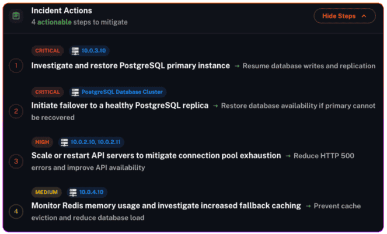Click 'Initiate failover to a healthy PostgreSQL replica'
Viewport: 387px width, 234px height.
(x=120, y=106)
